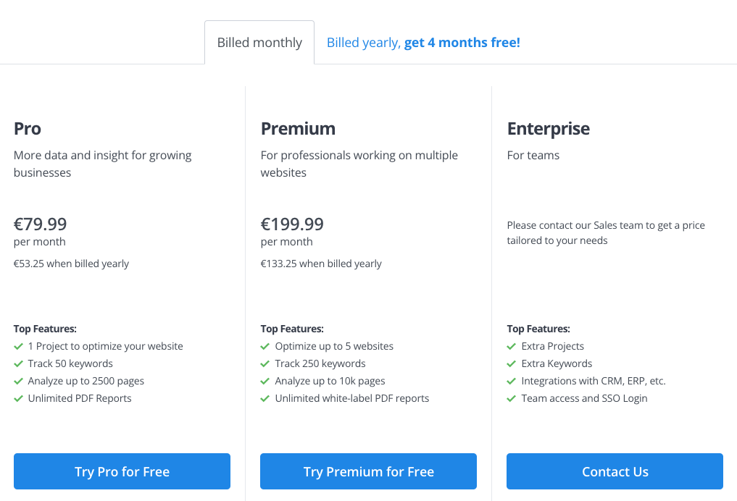Click the checkmark next to Unlimited PDF Reports
Screen dimensions: 737x501
(18, 399)
